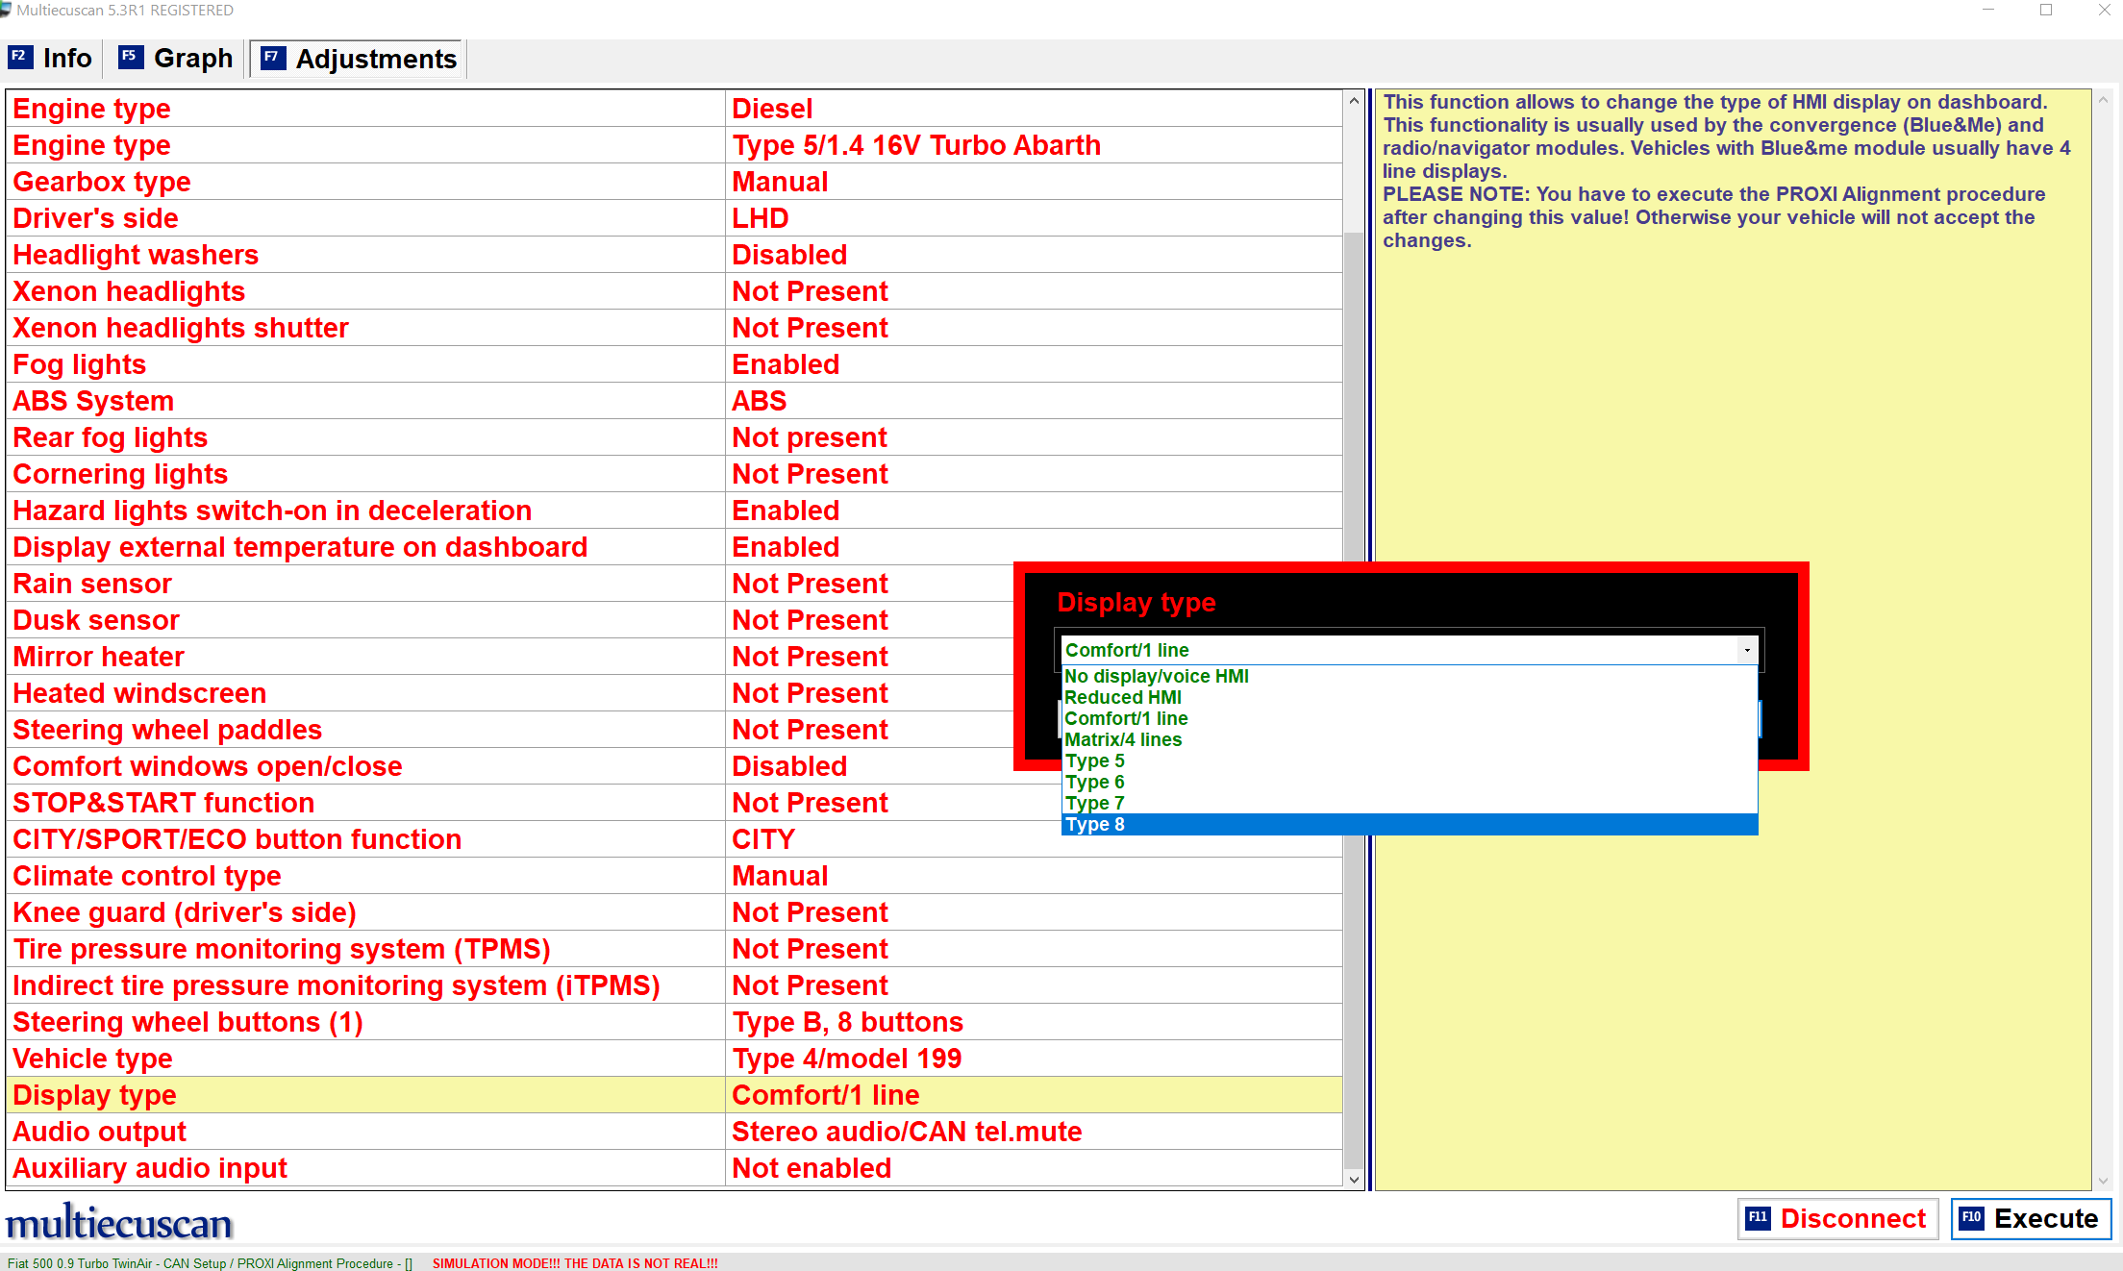Screen dimensions: 2123x1271
Task: Select the 'Xenon headlights shutter' row
Action: click(674, 328)
